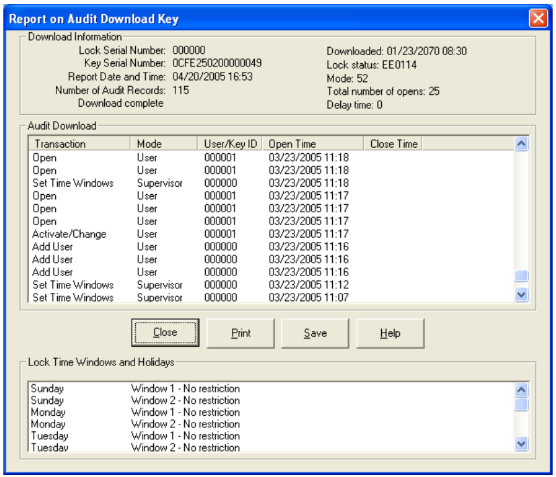Sort by Transaction column header
Viewport: 556px width, 477px height.
[79, 144]
